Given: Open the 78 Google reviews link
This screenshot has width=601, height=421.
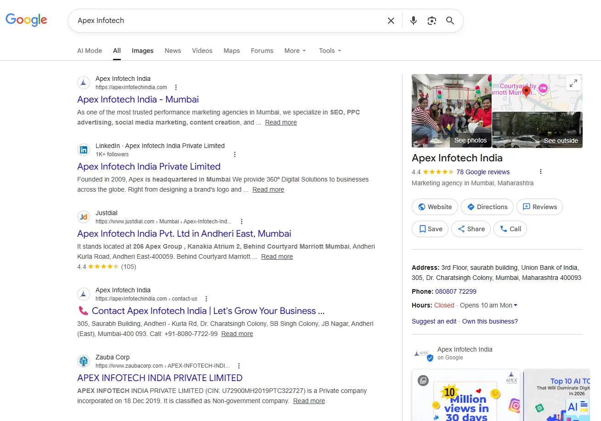Looking at the screenshot, I should click(482, 172).
